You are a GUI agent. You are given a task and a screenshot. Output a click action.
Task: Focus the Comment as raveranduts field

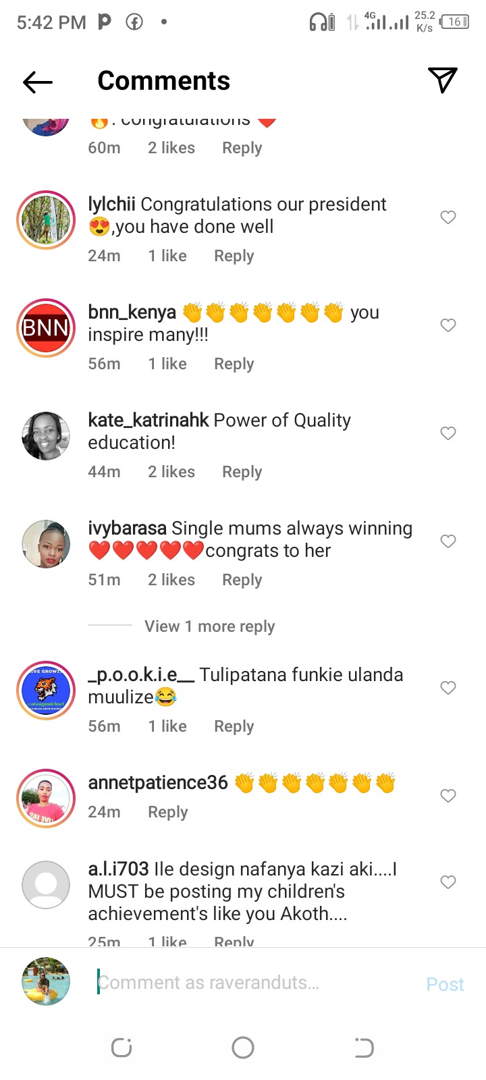point(256,983)
